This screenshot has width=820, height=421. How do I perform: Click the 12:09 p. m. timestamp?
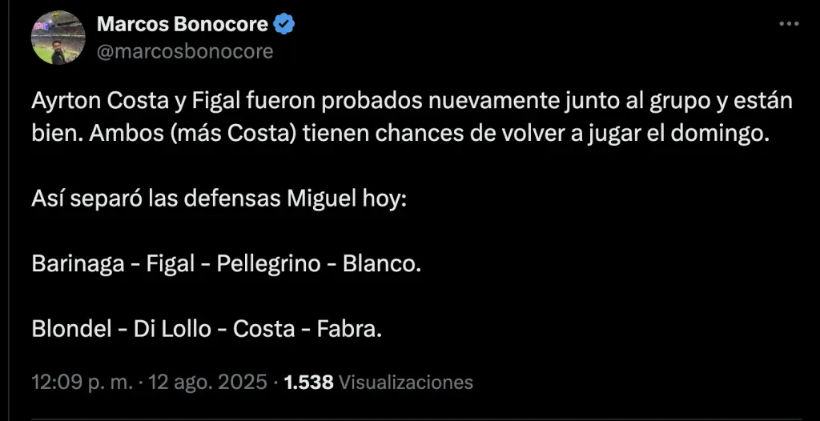(82, 382)
